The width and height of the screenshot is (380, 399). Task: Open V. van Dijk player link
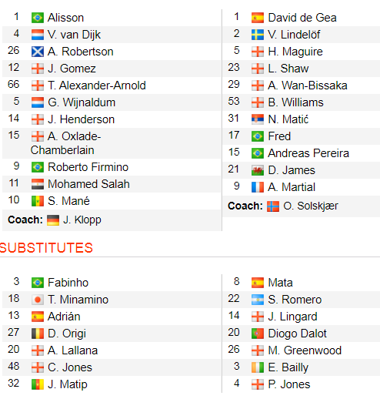[x=74, y=35]
